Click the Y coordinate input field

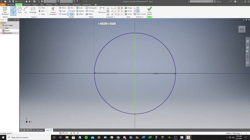(x=112, y=24)
